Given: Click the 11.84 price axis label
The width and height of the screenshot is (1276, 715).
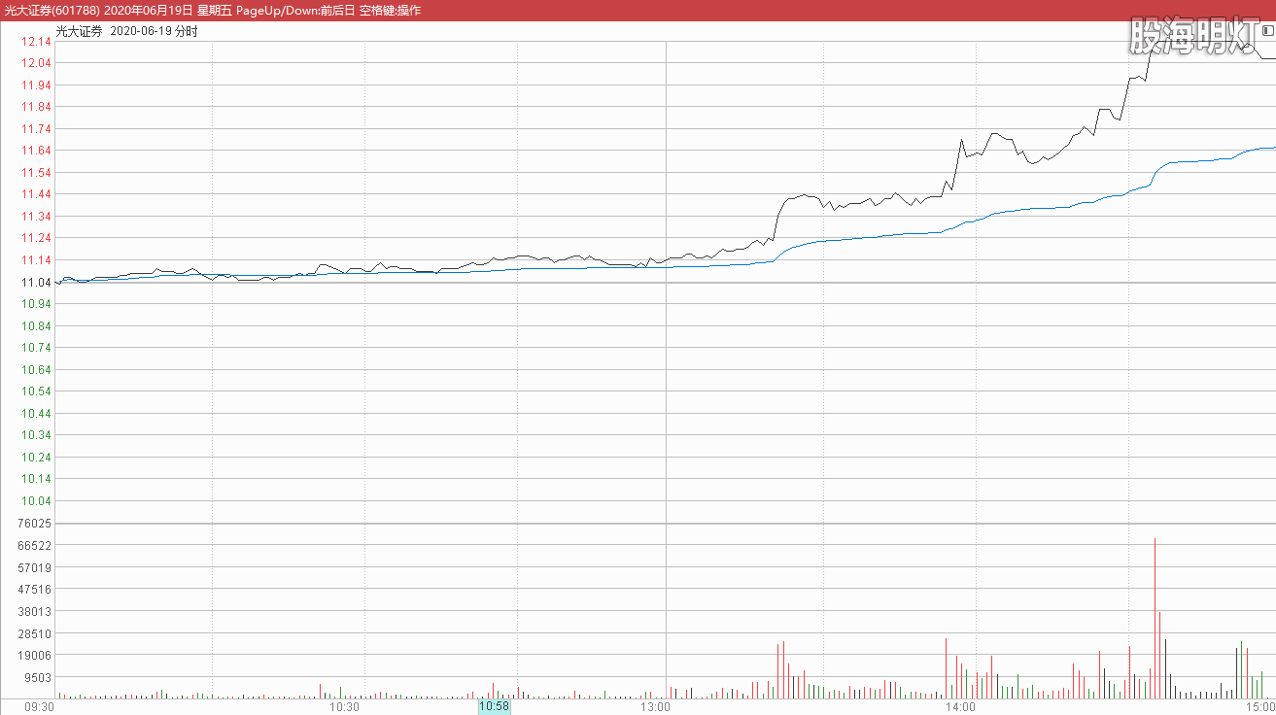Looking at the screenshot, I should [36, 107].
